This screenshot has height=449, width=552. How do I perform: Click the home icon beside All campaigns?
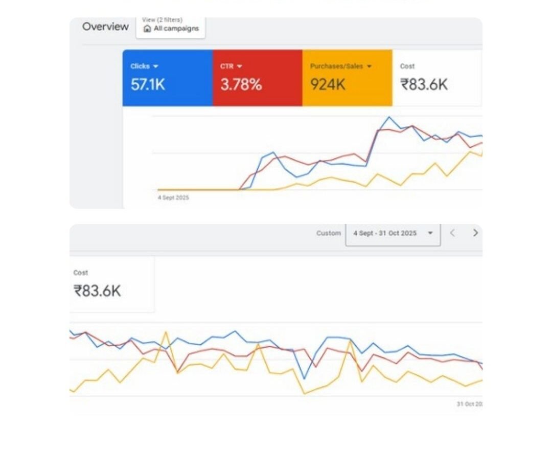pos(147,29)
